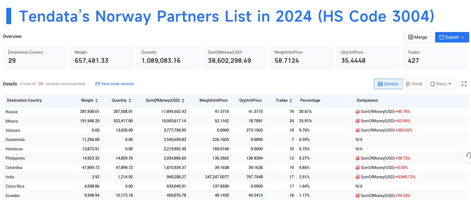Click the comparison chart icon in Russia row
471x205 pixels.
pyautogui.click(x=357, y=111)
